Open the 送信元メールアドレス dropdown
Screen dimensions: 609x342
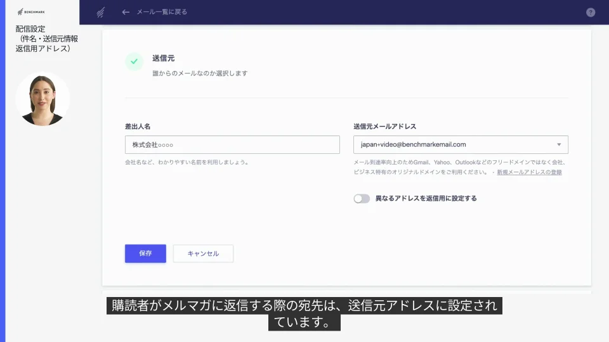(x=461, y=144)
